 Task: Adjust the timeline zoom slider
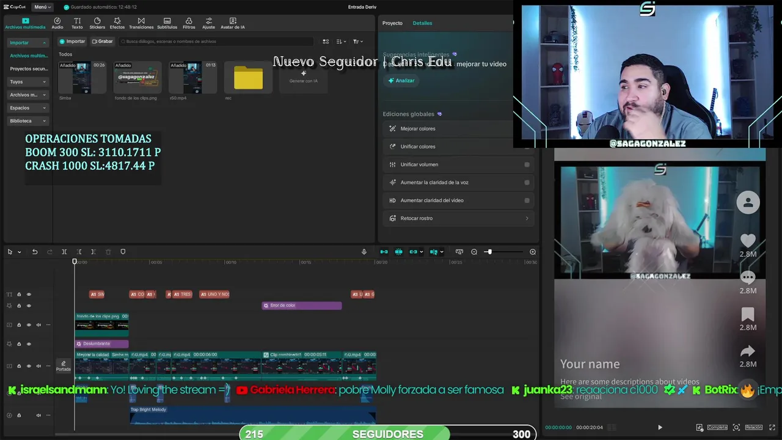[504, 252]
